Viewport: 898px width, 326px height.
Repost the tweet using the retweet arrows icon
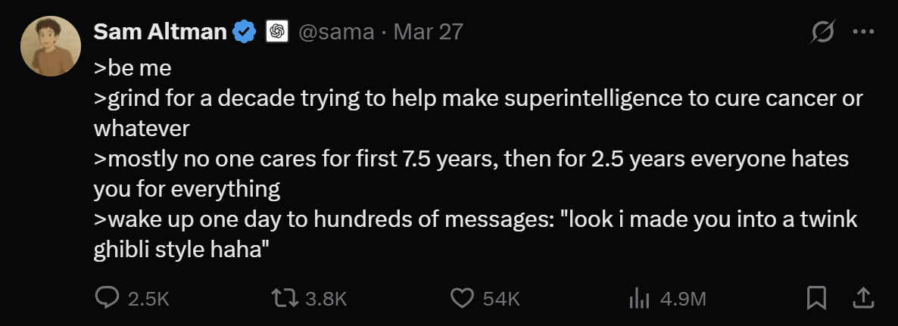click(285, 298)
